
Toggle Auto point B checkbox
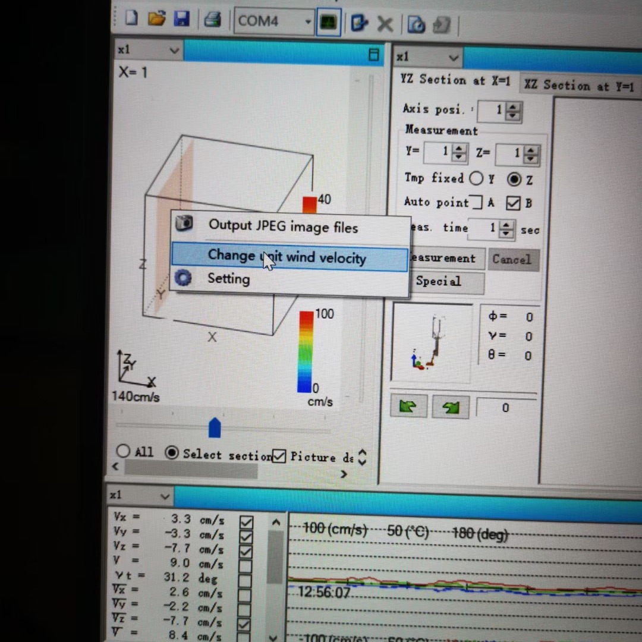pyautogui.click(x=513, y=203)
